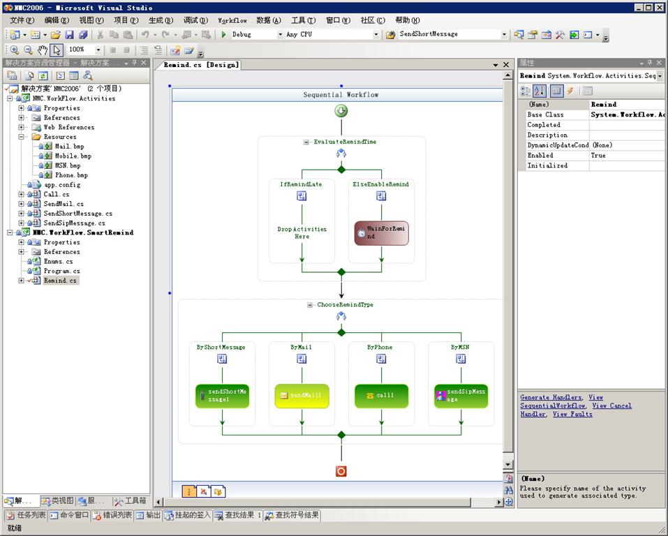Screen dimensions: 668x536
Task: Click the Undo icon in the toolbar
Action: point(145,34)
